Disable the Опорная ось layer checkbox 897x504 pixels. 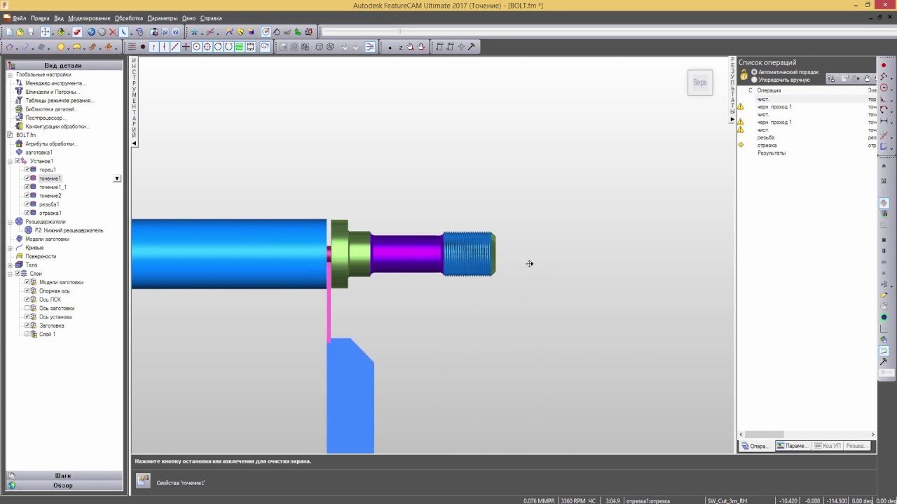[27, 290]
